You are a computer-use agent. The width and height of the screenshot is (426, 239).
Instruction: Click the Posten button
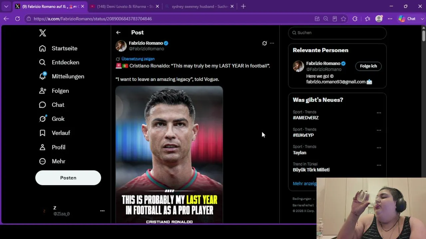point(68,178)
